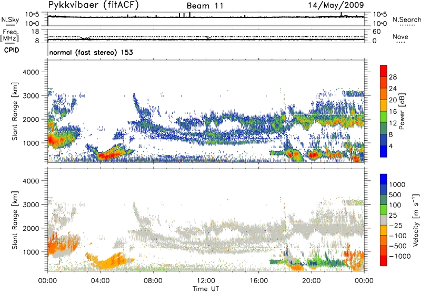Screen dimensions: 421x292
Task: Click the "N.Search" legend label
Action: pyautogui.click(x=406, y=20)
